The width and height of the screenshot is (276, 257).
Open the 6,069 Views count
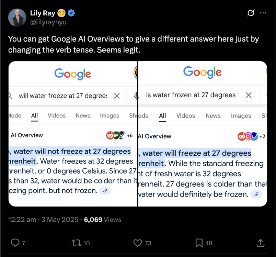coord(103,220)
